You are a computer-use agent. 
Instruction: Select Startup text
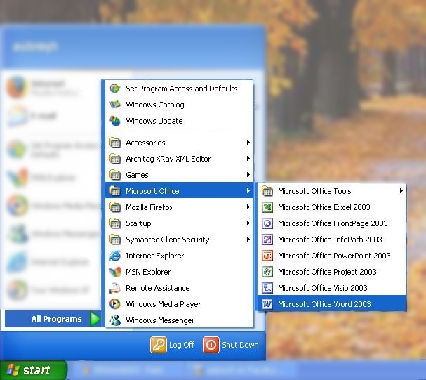click(138, 223)
